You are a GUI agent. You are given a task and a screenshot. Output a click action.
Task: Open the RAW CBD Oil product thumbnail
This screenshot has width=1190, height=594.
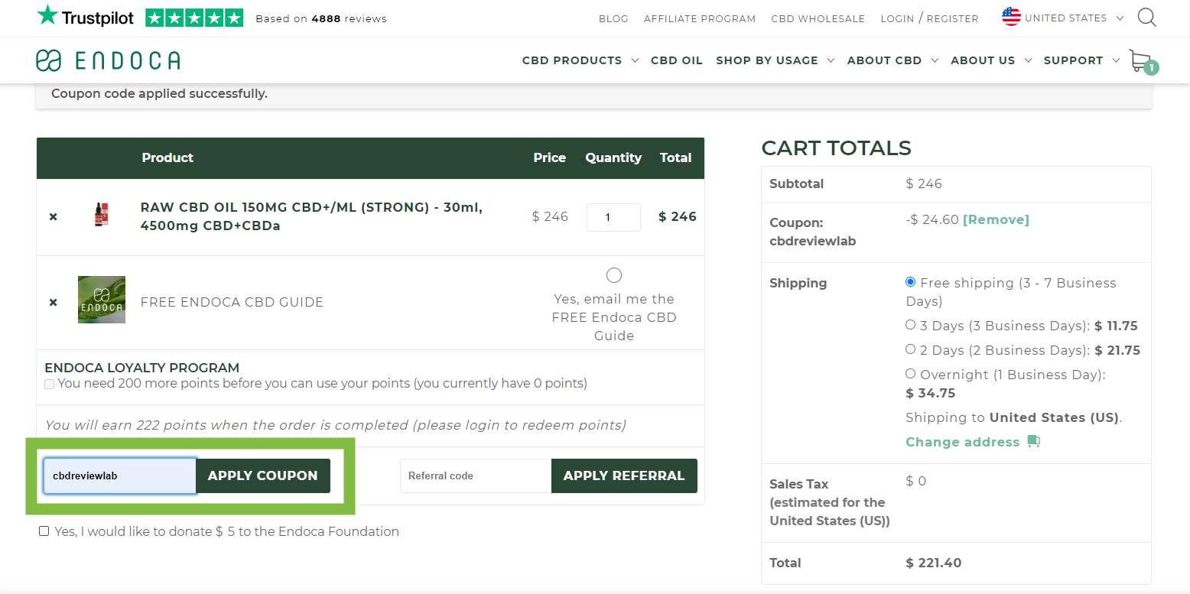click(101, 213)
